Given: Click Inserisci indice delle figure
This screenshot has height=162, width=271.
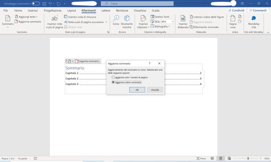Looking at the screenshot, I should click(x=207, y=17).
